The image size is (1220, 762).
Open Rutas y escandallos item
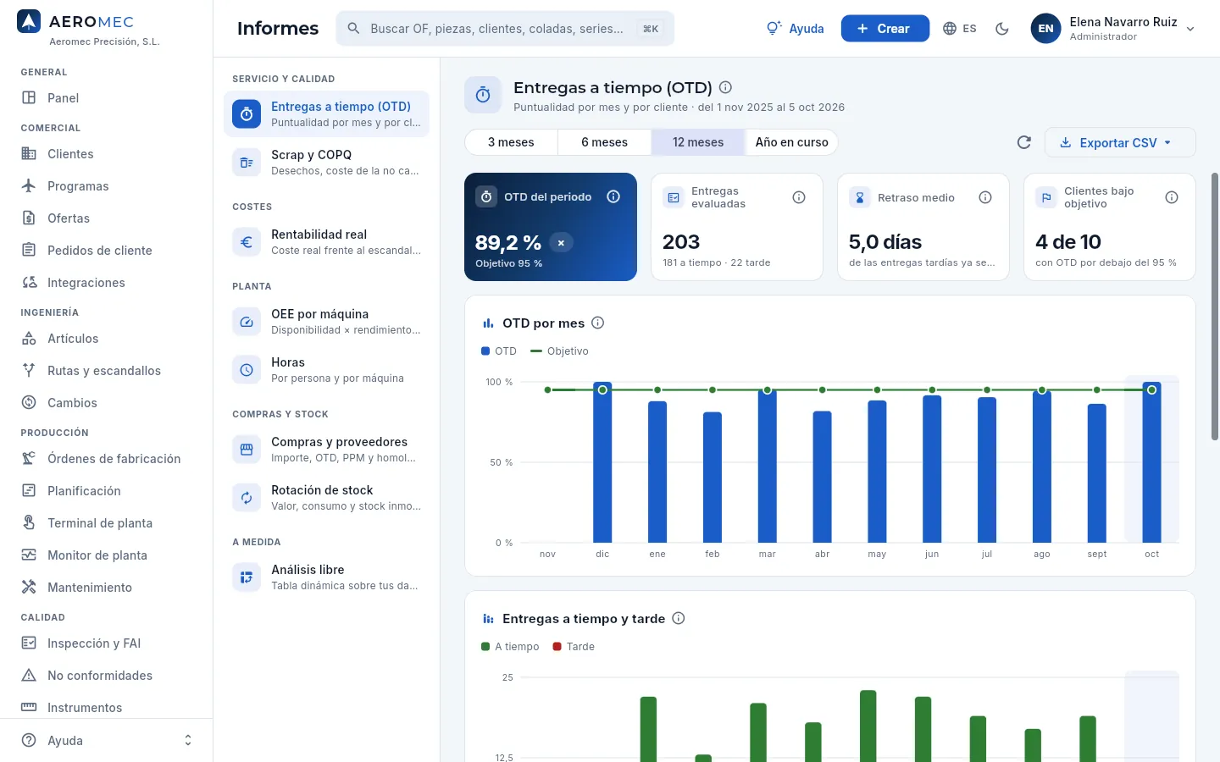pyautogui.click(x=106, y=371)
